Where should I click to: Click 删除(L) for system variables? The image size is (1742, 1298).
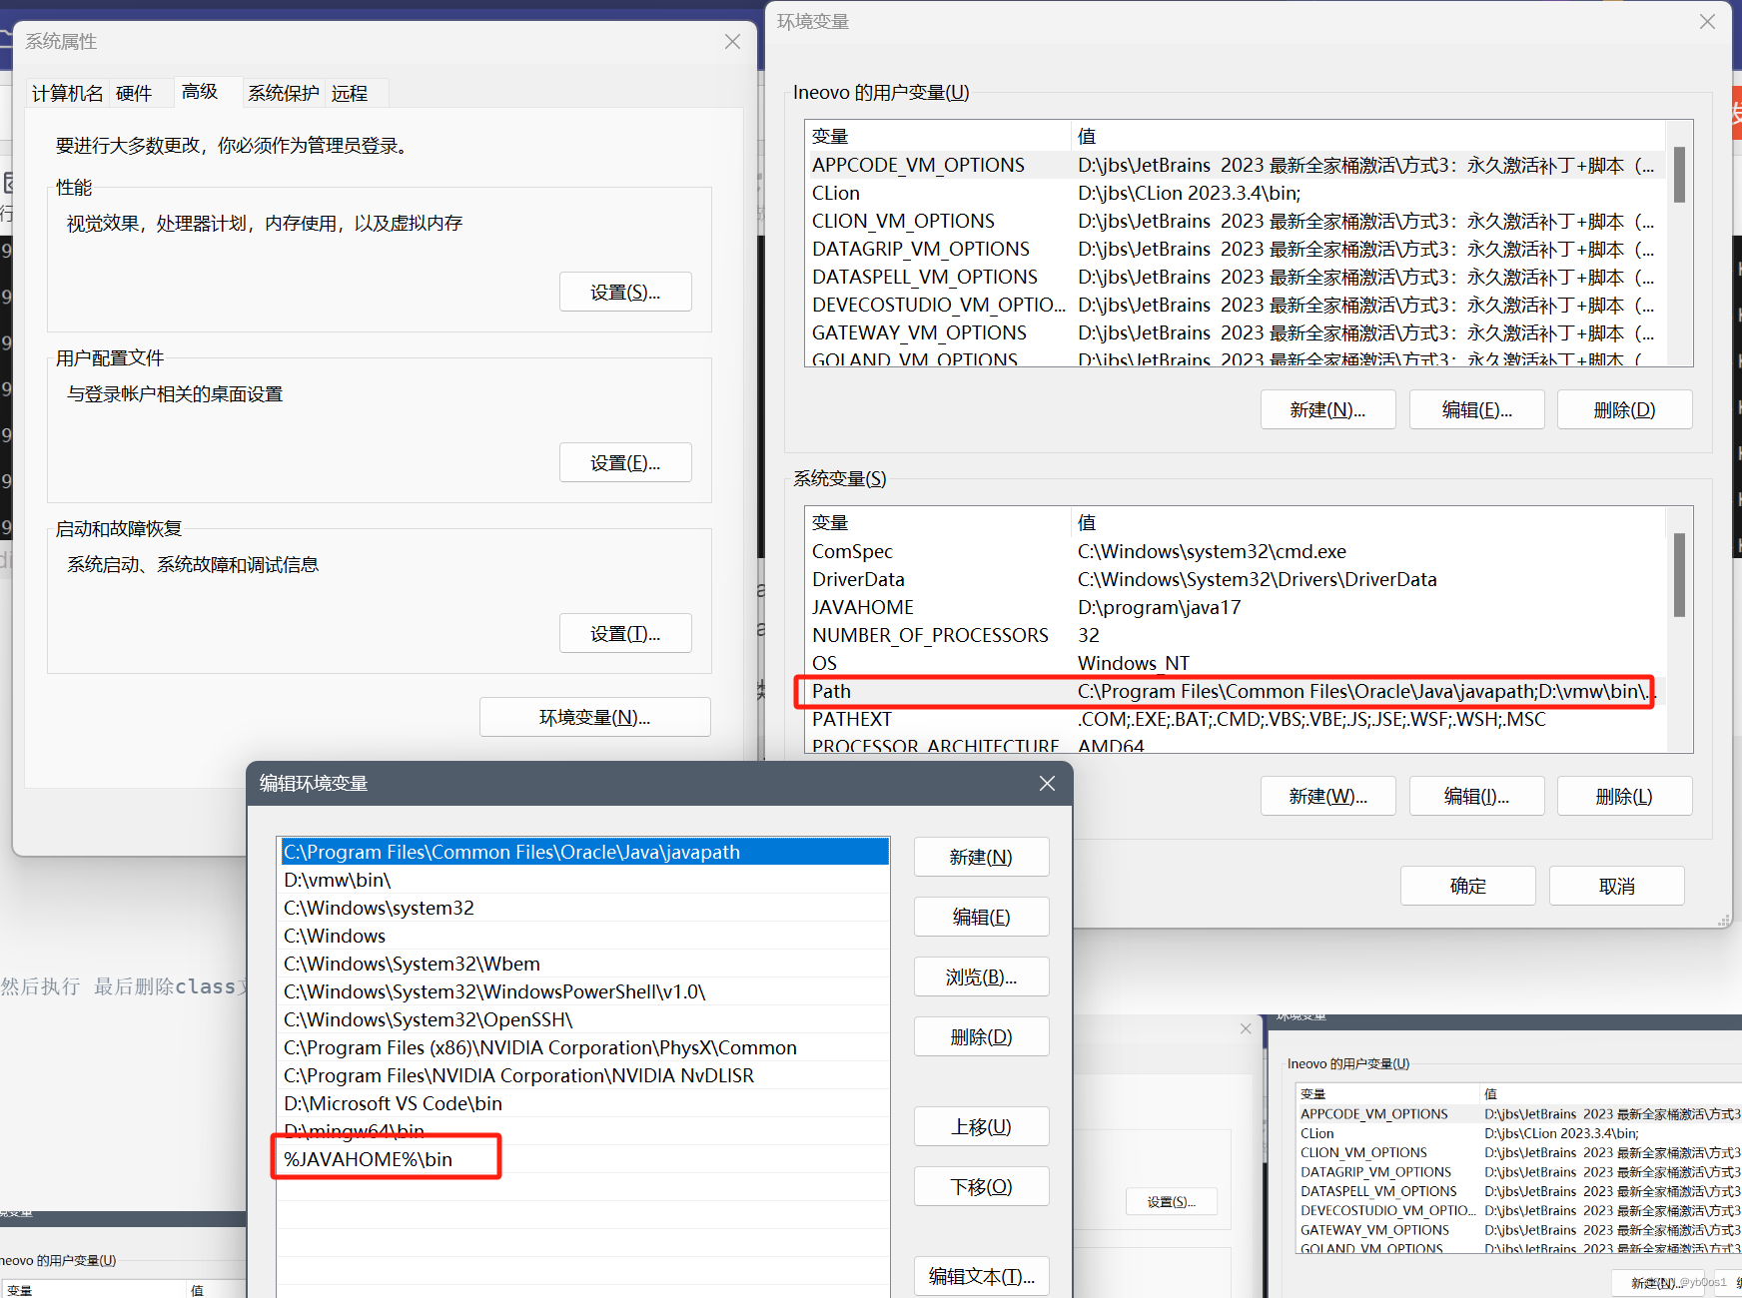click(1624, 796)
